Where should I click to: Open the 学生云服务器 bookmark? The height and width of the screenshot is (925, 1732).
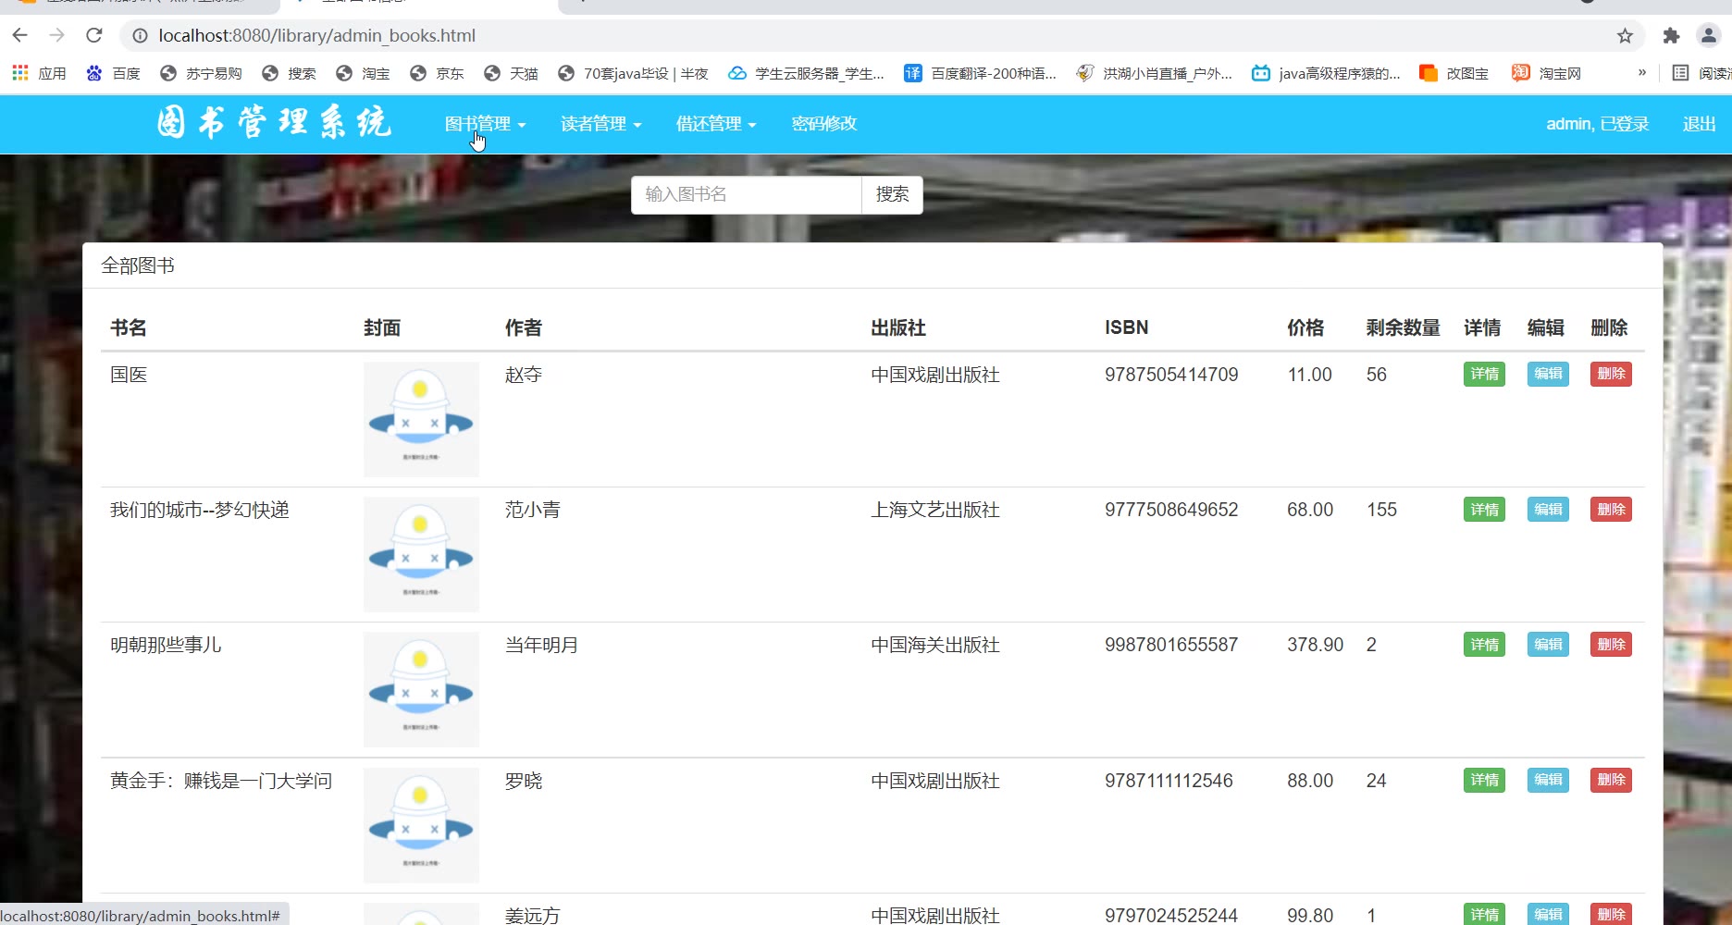click(806, 73)
